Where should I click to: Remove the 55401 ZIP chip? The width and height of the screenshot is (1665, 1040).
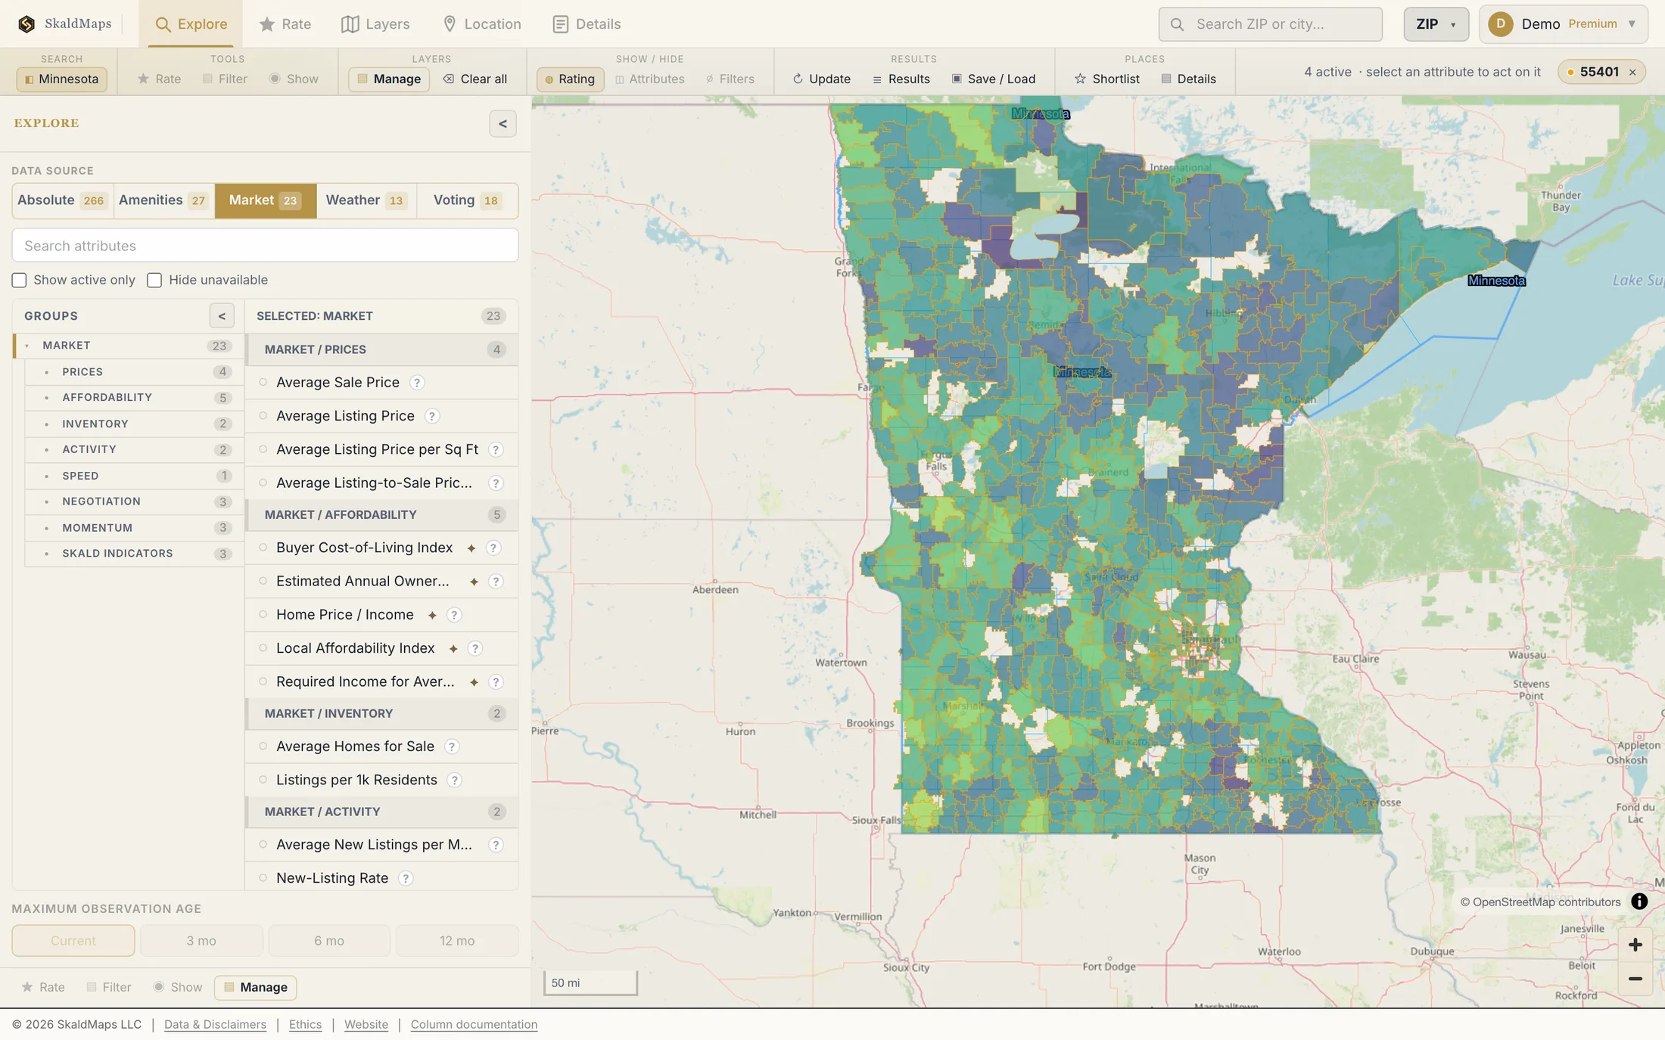(1632, 73)
